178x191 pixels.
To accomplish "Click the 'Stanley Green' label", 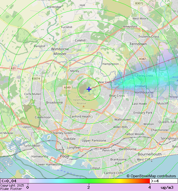I will tap(63, 133).
